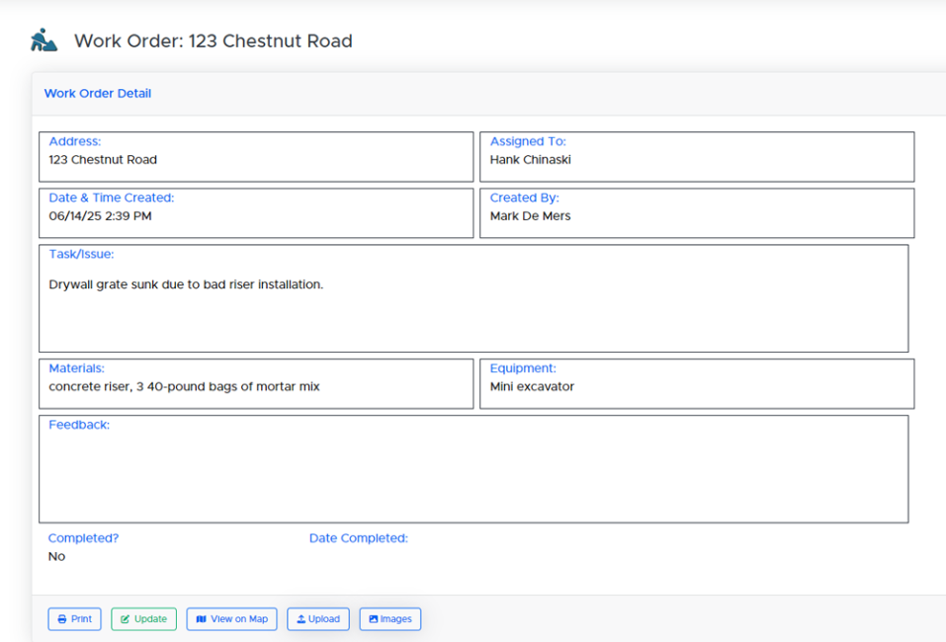Click the pencil edit icon on Update
This screenshot has height=642, width=946.
(126, 619)
